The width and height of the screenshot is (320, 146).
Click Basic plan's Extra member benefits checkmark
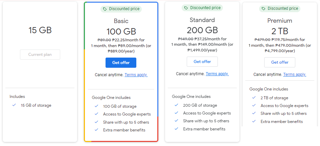tap(96, 130)
